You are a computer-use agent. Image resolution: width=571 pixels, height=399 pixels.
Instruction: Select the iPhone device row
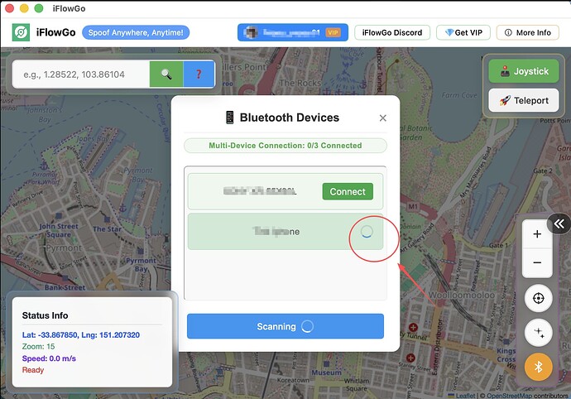pos(285,232)
